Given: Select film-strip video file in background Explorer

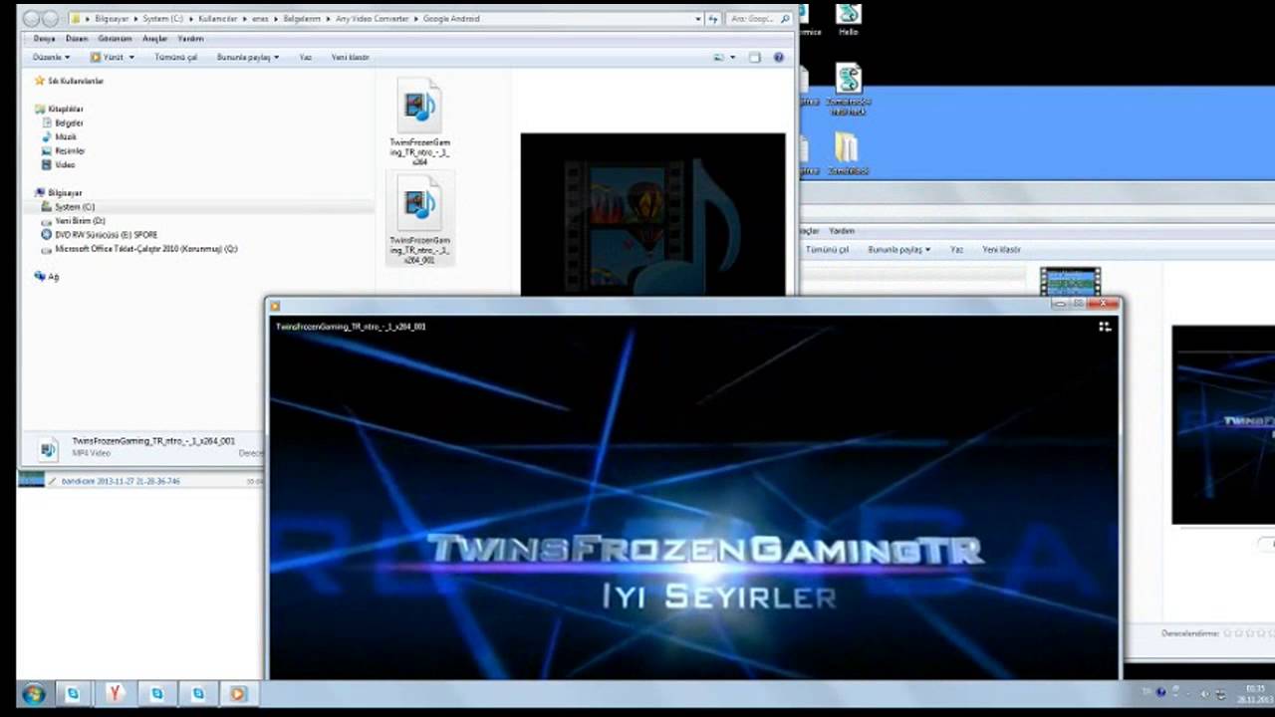Looking at the screenshot, I should click(1070, 281).
